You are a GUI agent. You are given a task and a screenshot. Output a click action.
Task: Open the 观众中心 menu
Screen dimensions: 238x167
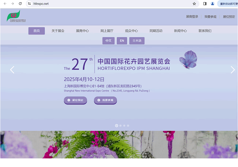tap(131, 31)
